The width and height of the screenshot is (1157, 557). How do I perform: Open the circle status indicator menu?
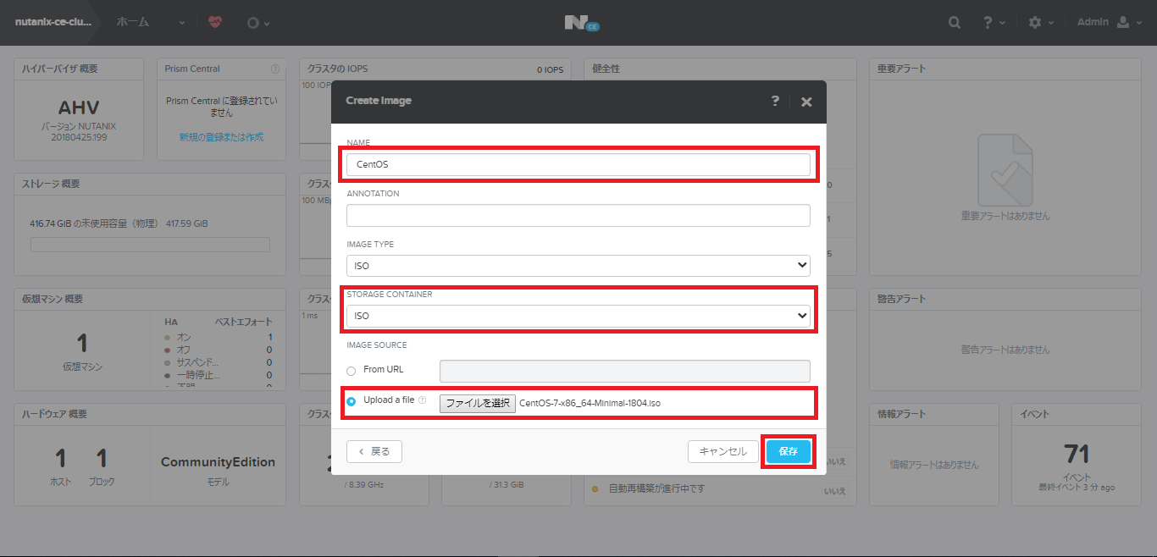tap(258, 23)
